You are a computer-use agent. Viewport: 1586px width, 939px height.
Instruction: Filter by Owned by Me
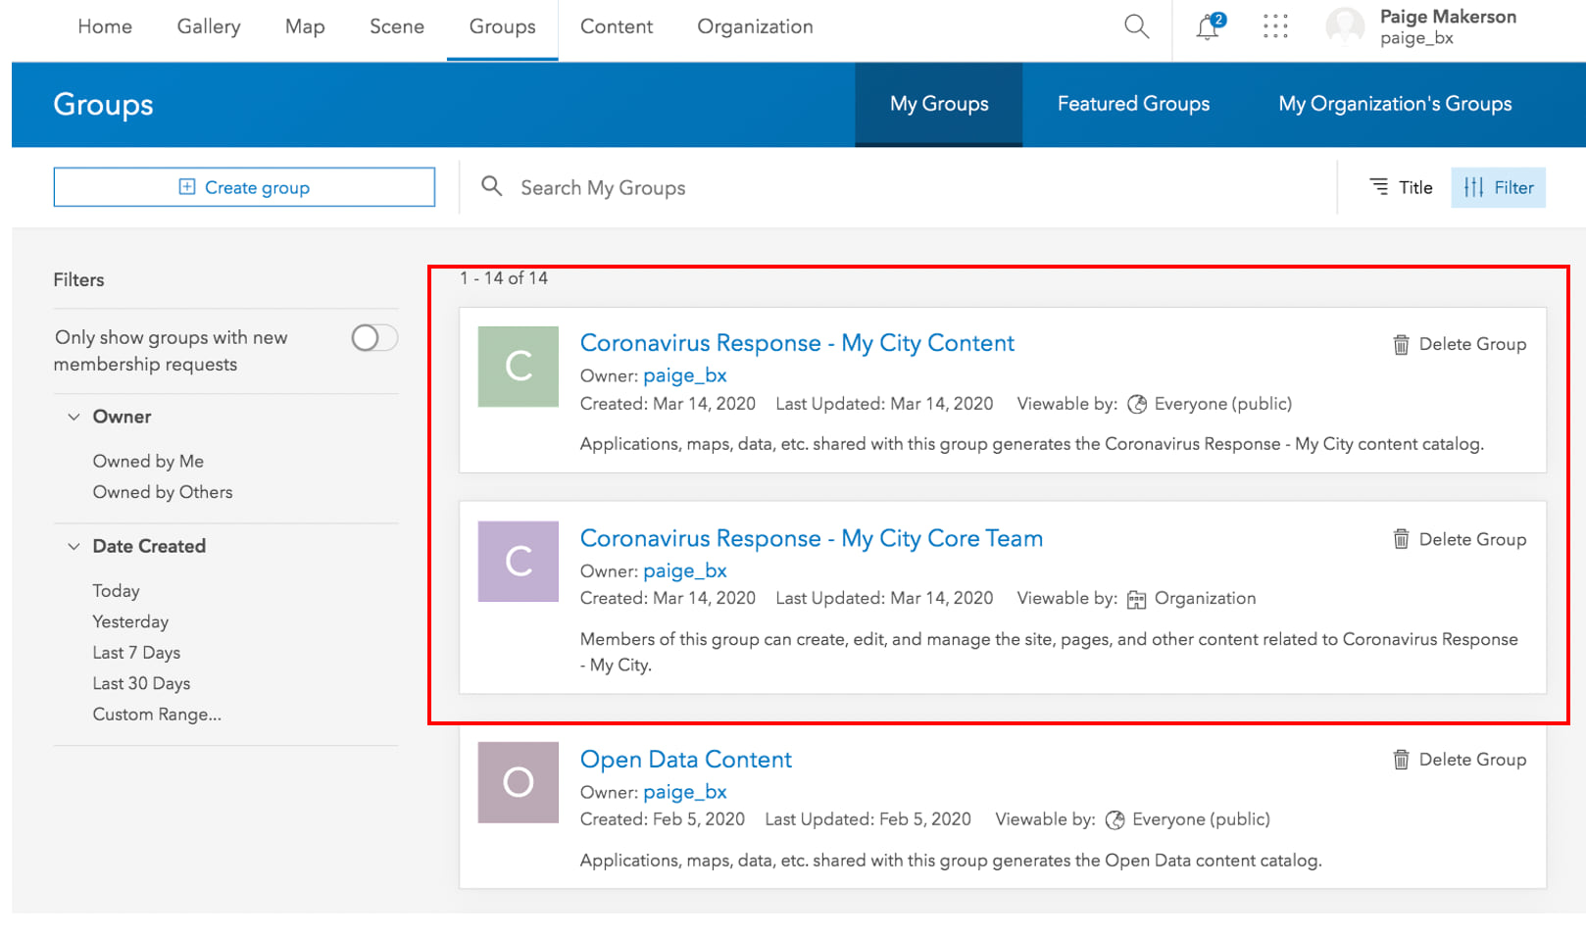(148, 462)
